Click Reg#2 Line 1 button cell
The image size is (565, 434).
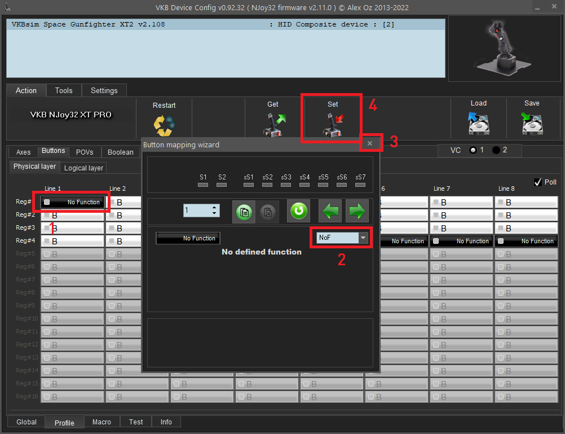click(72, 216)
